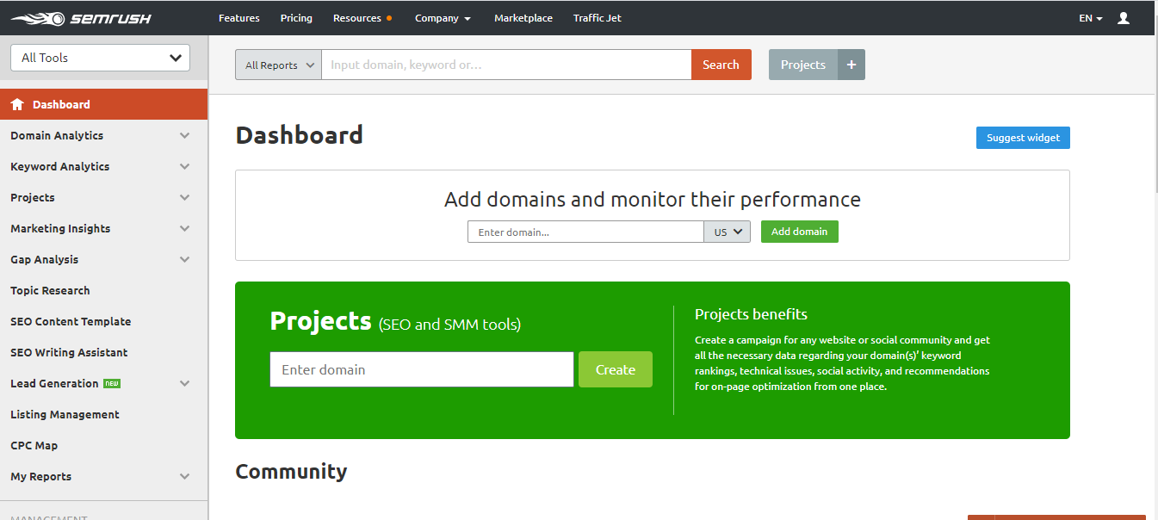Open the US country selector
The height and width of the screenshot is (520, 1158).
coord(728,232)
